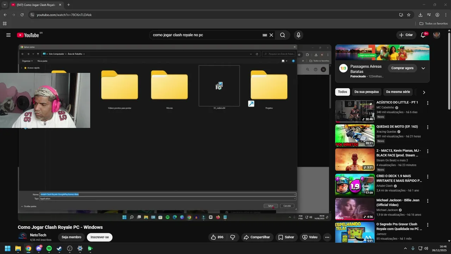Start voice search with microphone
Image resolution: width=451 pixels, height=254 pixels.
pos(298,35)
